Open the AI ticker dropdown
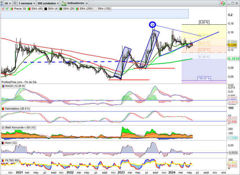The image size is (240, 175). pyautogui.click(x=8, y=3)
